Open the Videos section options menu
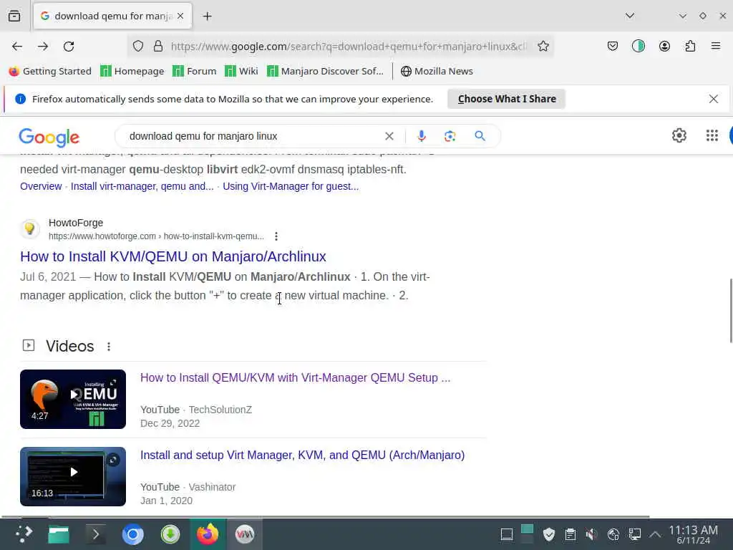 [x=109, y=347]
